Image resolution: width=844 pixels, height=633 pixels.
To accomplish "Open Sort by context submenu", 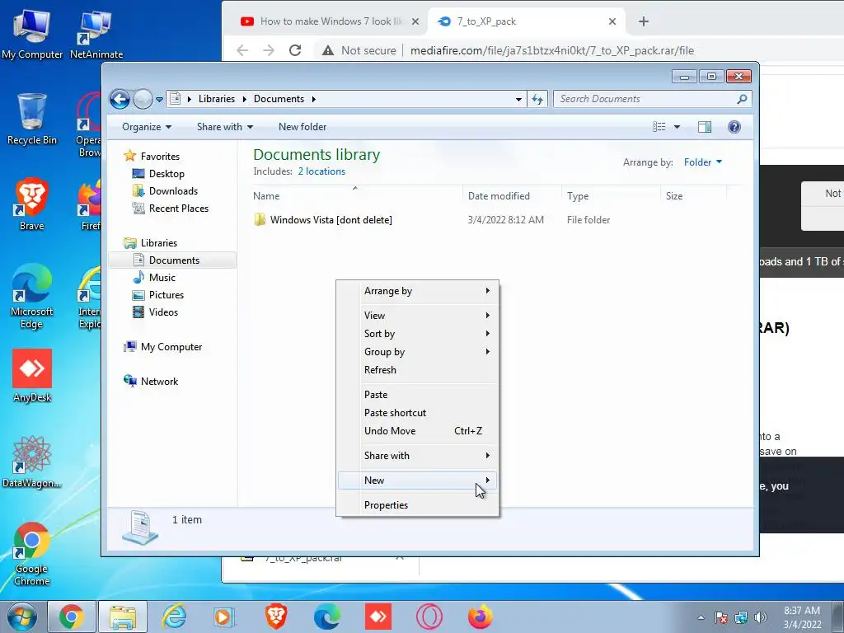I will [x=417, y=334].
